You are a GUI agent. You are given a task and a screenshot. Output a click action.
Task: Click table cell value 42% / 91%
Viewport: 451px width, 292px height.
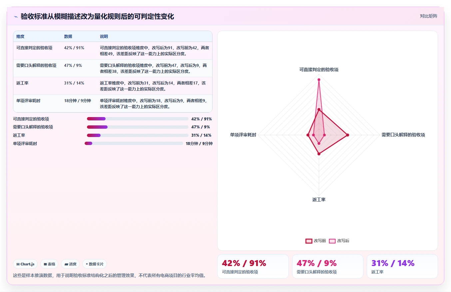pos(74,48)
